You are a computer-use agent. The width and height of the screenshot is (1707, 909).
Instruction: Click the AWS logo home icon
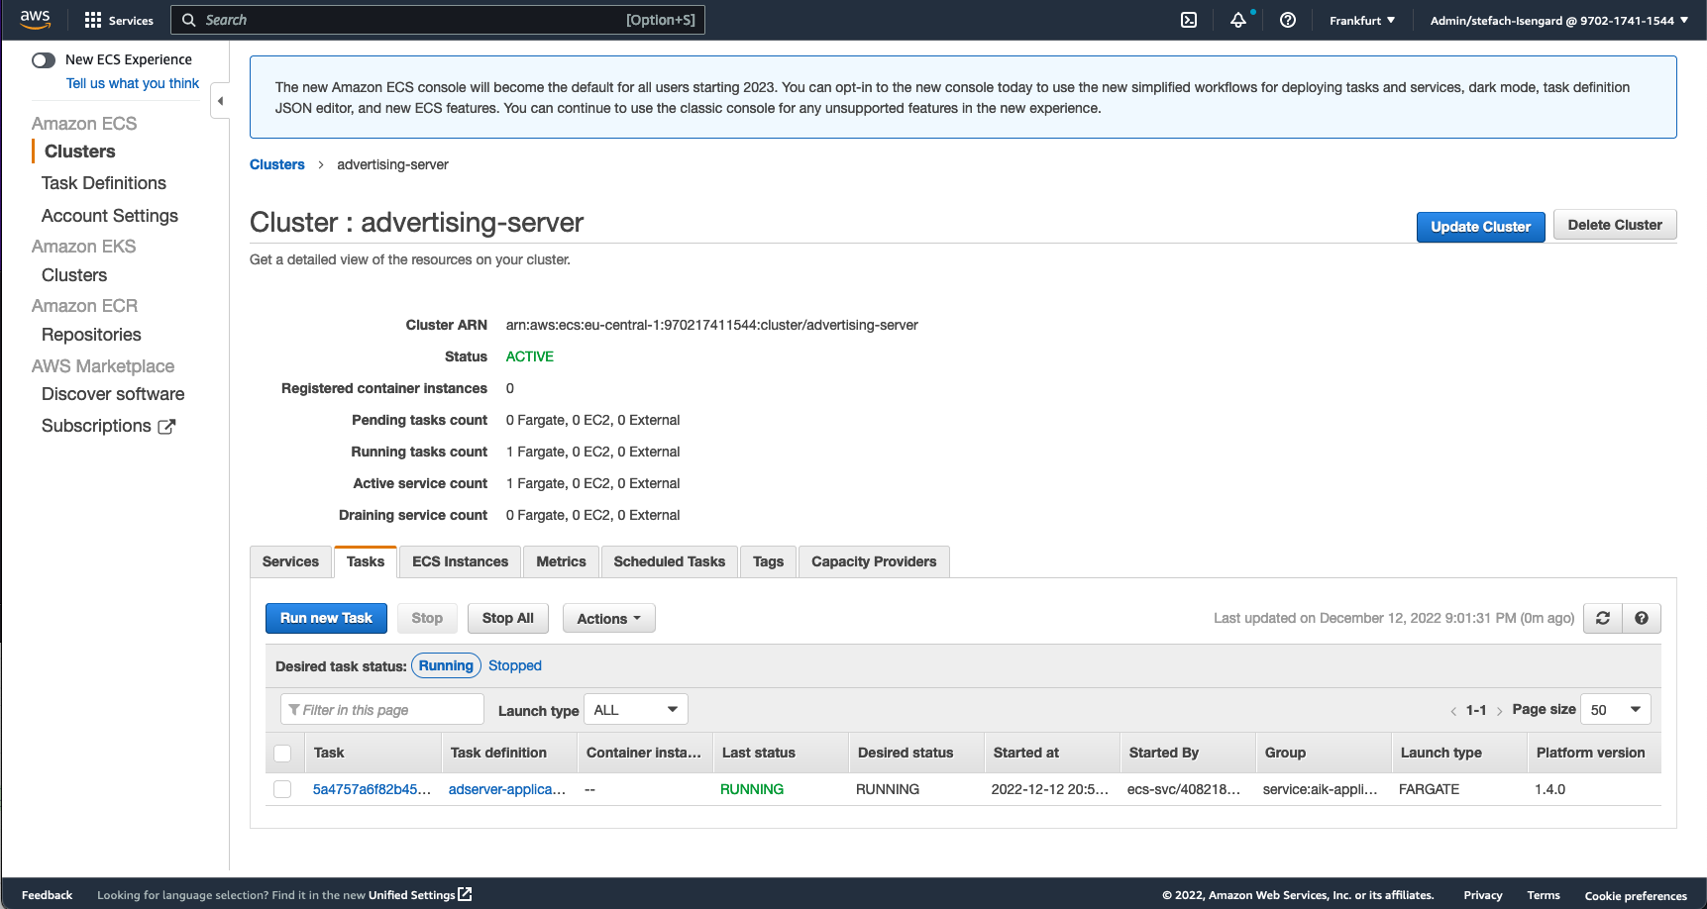coord(35,19)
